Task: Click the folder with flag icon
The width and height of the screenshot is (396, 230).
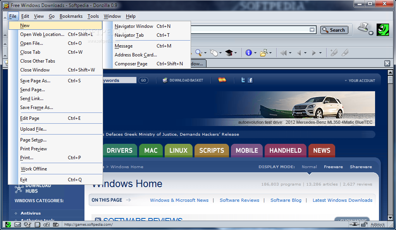Action: point(263,53)
